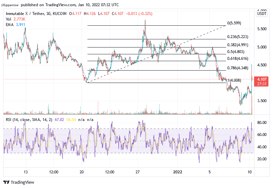Click the 5.500 price axis label

pos(262,29)
